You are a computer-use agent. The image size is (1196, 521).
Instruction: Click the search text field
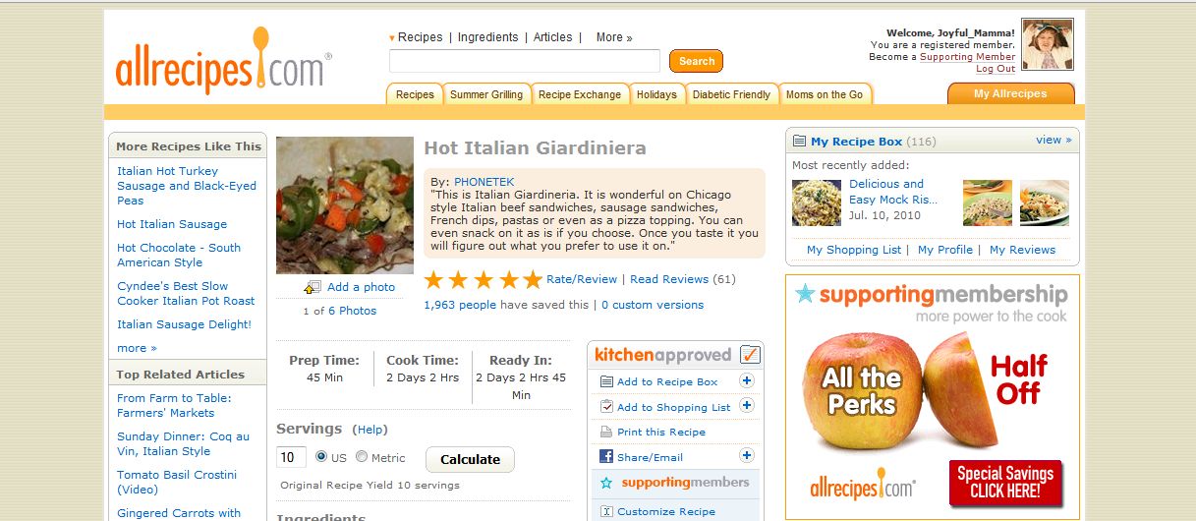coord(525,61)
